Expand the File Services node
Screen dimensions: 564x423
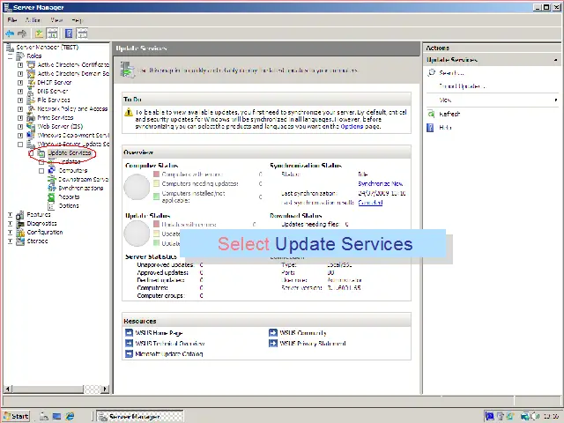[x=20, y=100]
